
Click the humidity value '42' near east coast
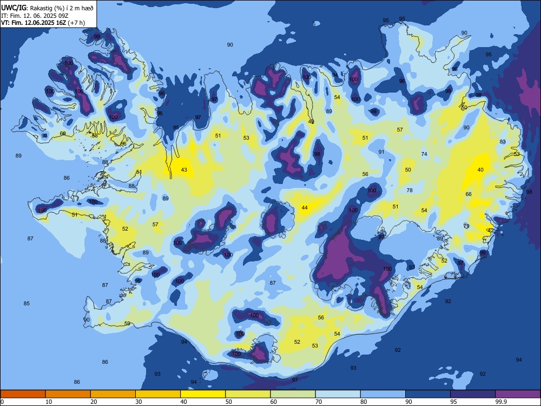point(490,231)
